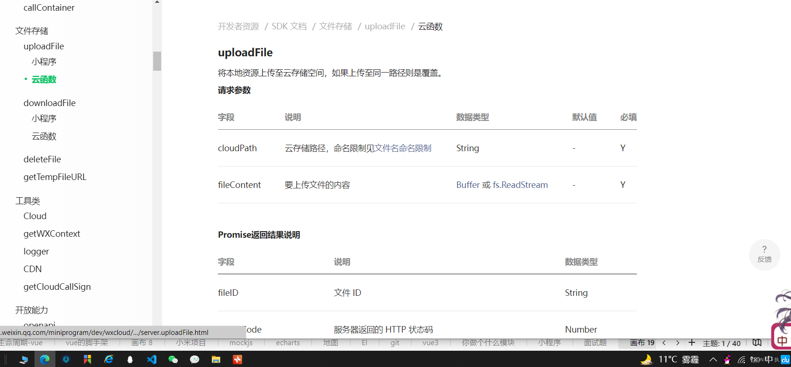The height and width of the screenshot is (367, 791).
Task: Open the uploadFile breadcrumb link
Action: (x=385, y=27)
